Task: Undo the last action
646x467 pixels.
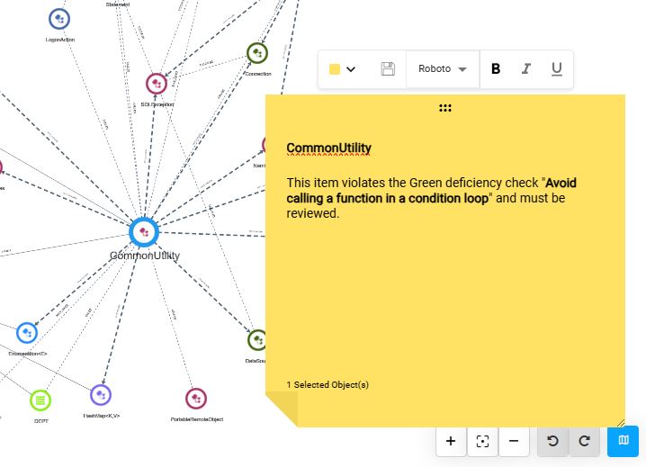Action: pyautogui.click(x=552, y=441)
